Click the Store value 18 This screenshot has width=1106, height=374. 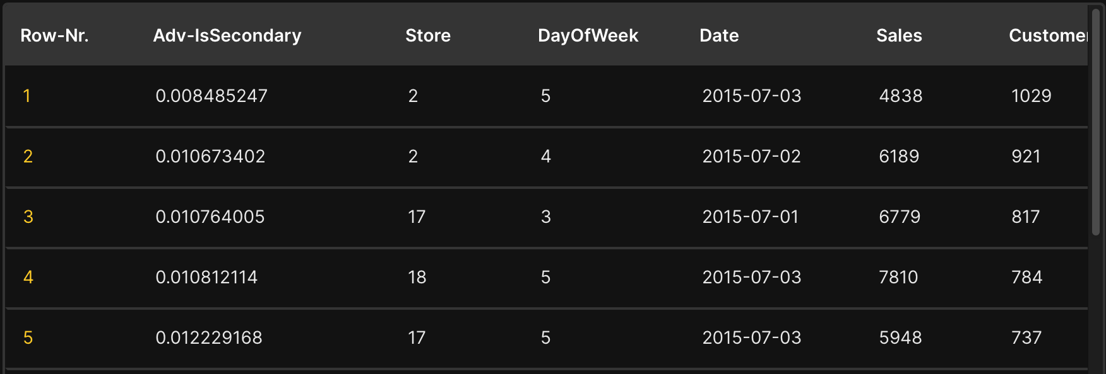[417, 277]
